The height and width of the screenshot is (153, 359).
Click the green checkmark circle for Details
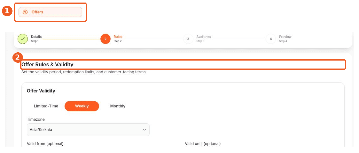(x=23, y=39)
